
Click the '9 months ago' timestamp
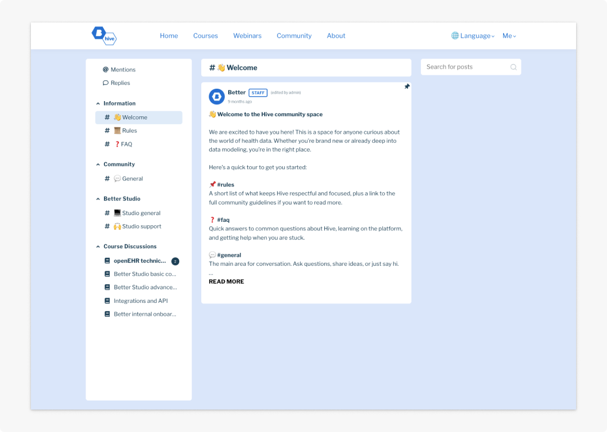point(239,102)
